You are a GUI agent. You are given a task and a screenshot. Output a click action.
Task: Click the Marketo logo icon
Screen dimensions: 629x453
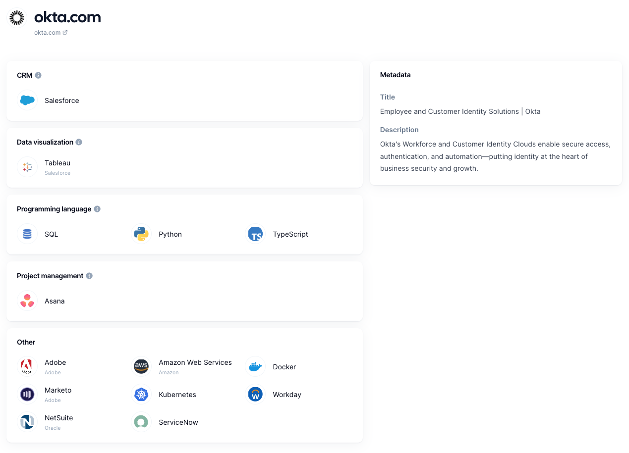[x=27, y=395]
